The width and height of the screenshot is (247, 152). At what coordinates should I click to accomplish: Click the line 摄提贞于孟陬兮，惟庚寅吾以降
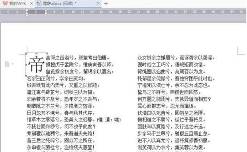(80, 65)
